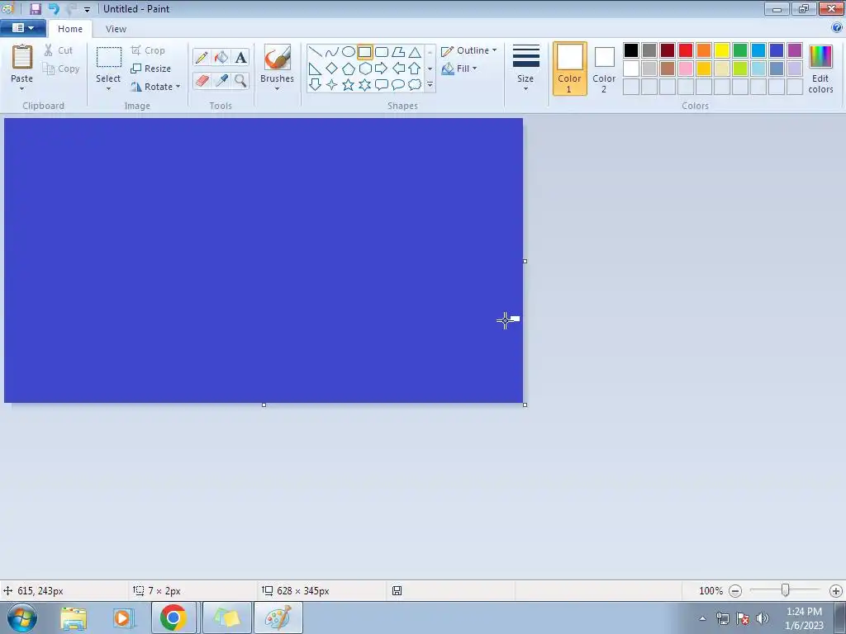Choose the Right arrow shape
Screen dimensions: 846x634
click(x=382, y=69)
